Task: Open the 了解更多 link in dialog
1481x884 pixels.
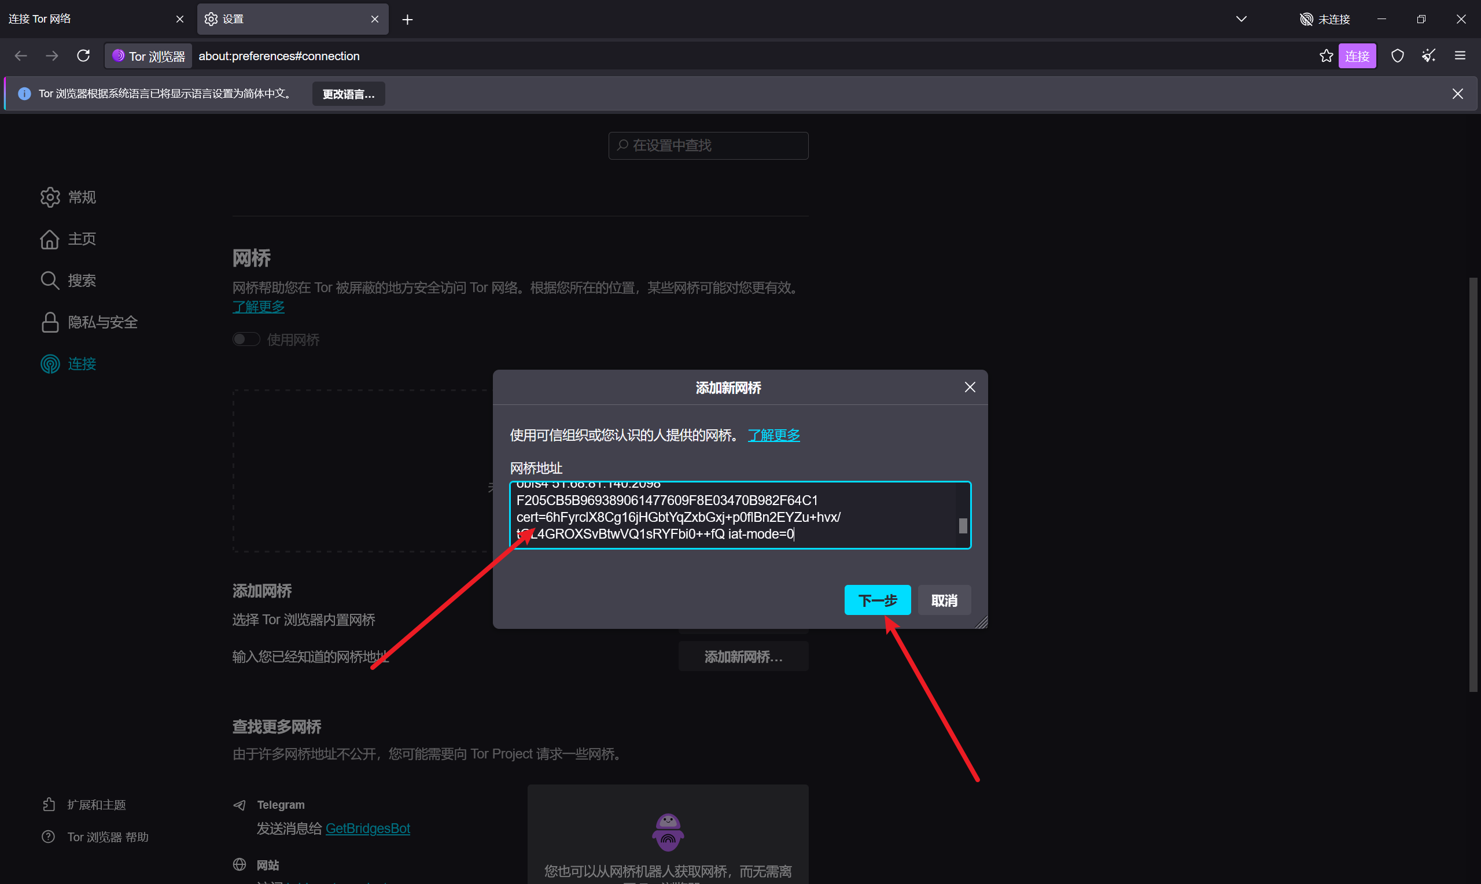Action: tap(773, 436)
